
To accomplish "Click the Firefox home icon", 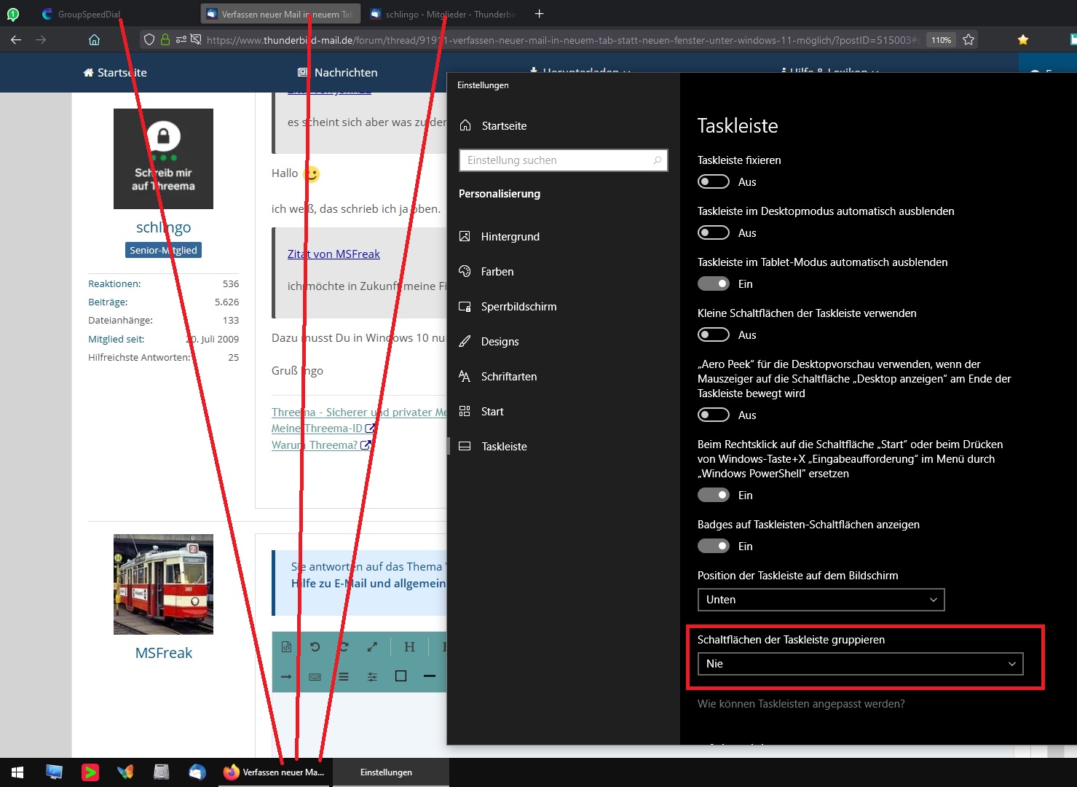I will (x=95, y=40).
